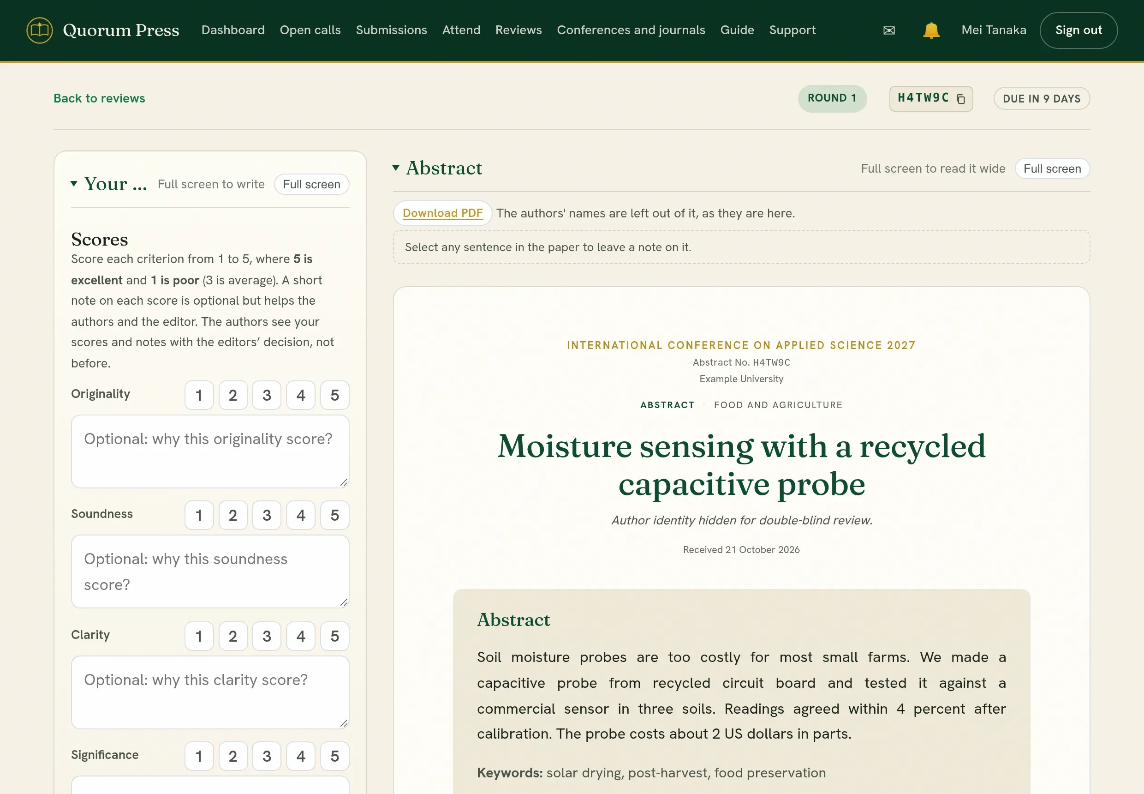This screenshot has height=794, width=1144.
Task: Open Abstract in Full screen
Action: point(1052,168)
